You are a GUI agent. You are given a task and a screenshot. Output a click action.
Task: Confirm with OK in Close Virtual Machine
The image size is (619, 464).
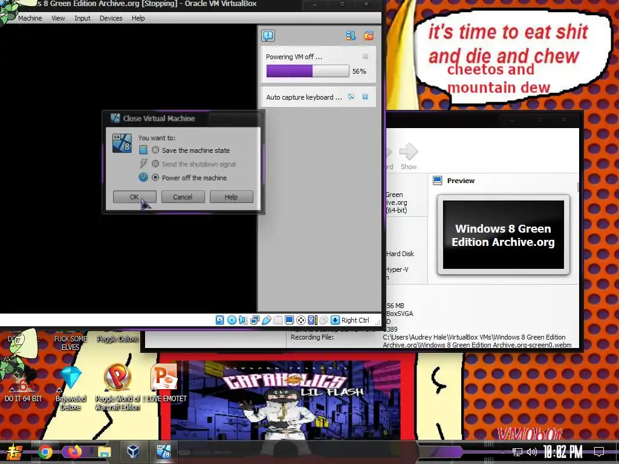point(135,196)
